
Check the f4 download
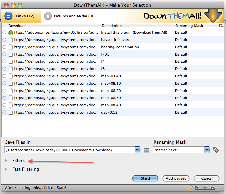(4, 61)
